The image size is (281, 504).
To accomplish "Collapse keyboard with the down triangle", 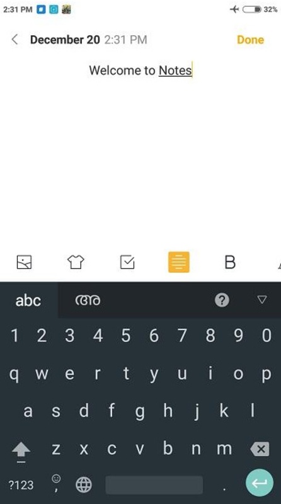I will tap(262, 300).
